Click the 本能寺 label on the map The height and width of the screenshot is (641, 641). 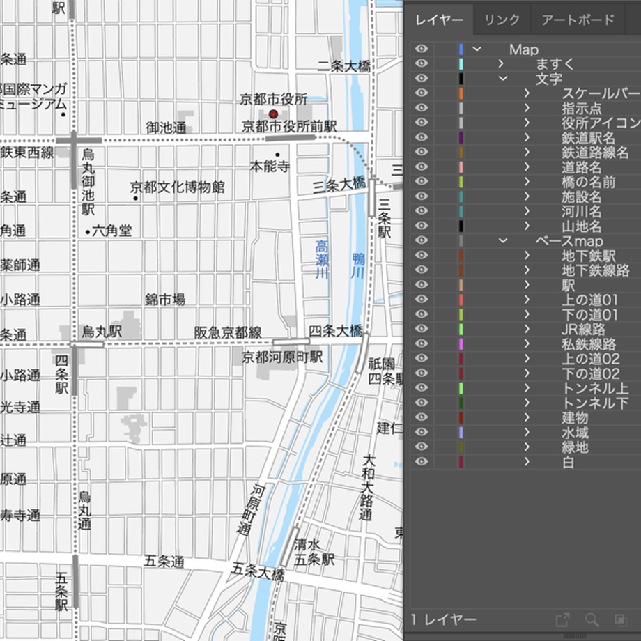[270, 166]
